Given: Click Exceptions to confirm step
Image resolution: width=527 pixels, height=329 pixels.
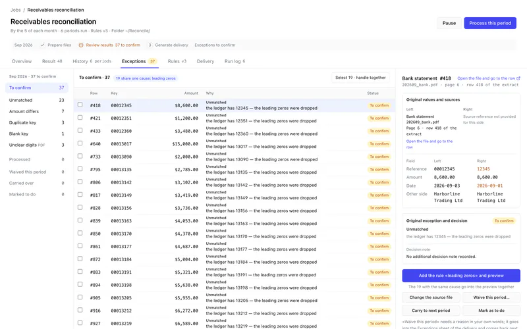Looking at the screenshot, I should coord(215,45).
